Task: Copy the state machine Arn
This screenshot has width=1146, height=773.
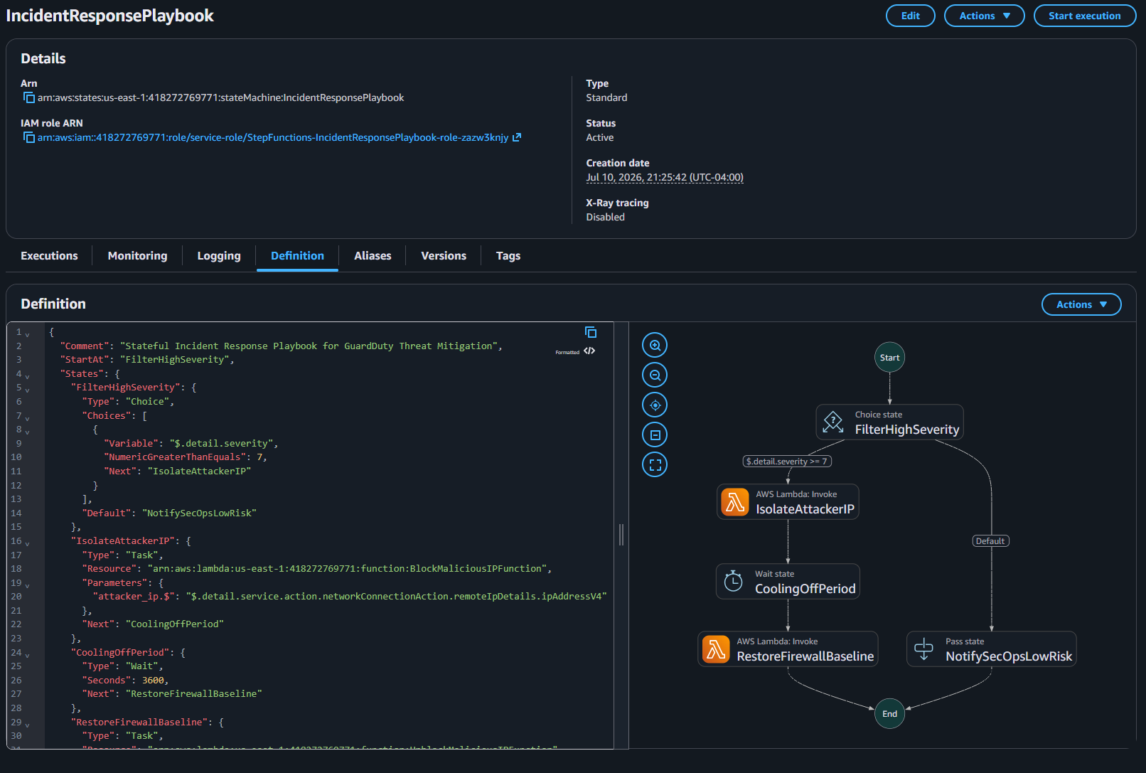Action: click(29, 97)
